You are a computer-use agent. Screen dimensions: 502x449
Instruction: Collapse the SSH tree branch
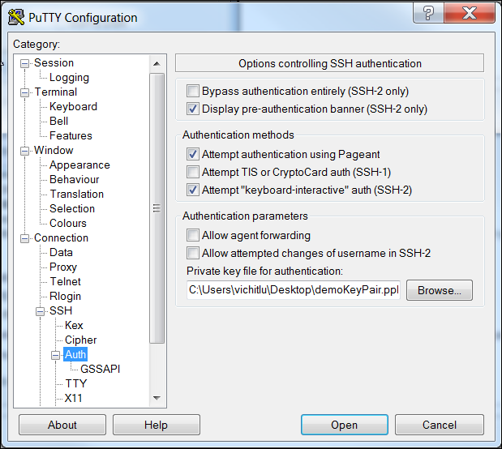pyautogui.click(x=41, y=311)
